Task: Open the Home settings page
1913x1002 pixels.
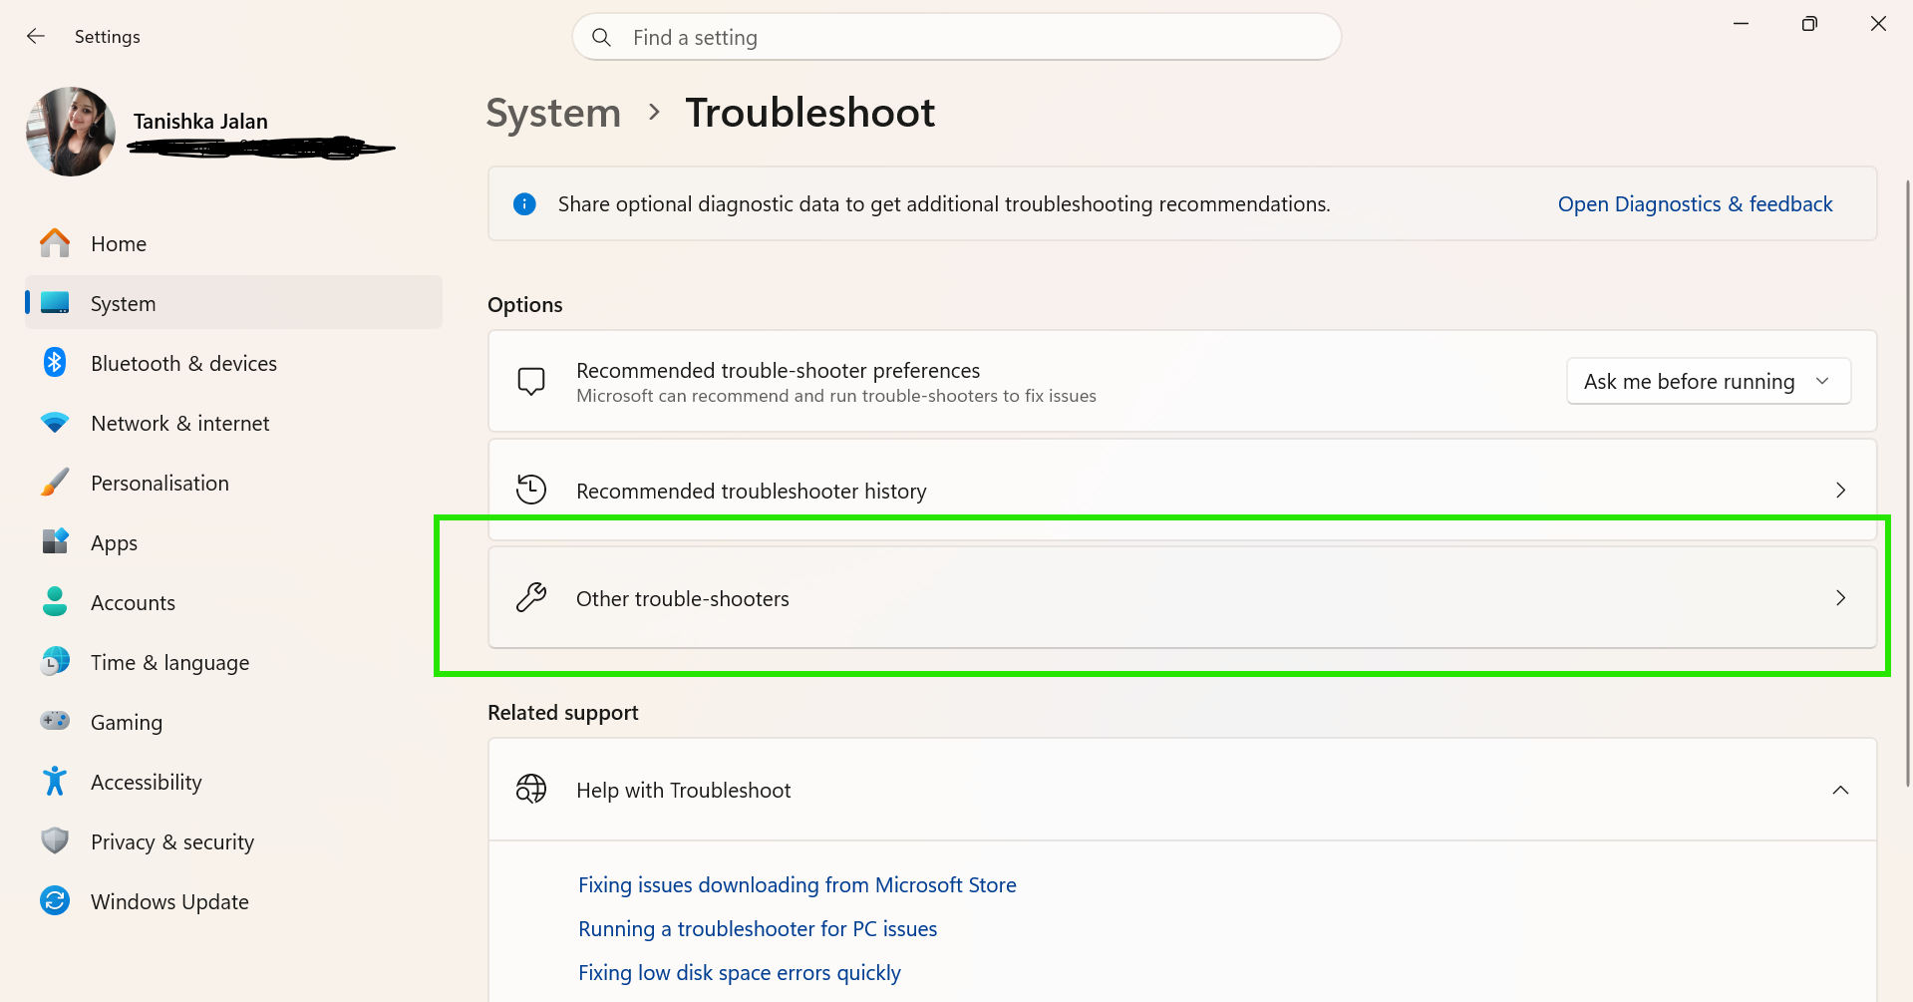Action: click(x=233, y=243)
